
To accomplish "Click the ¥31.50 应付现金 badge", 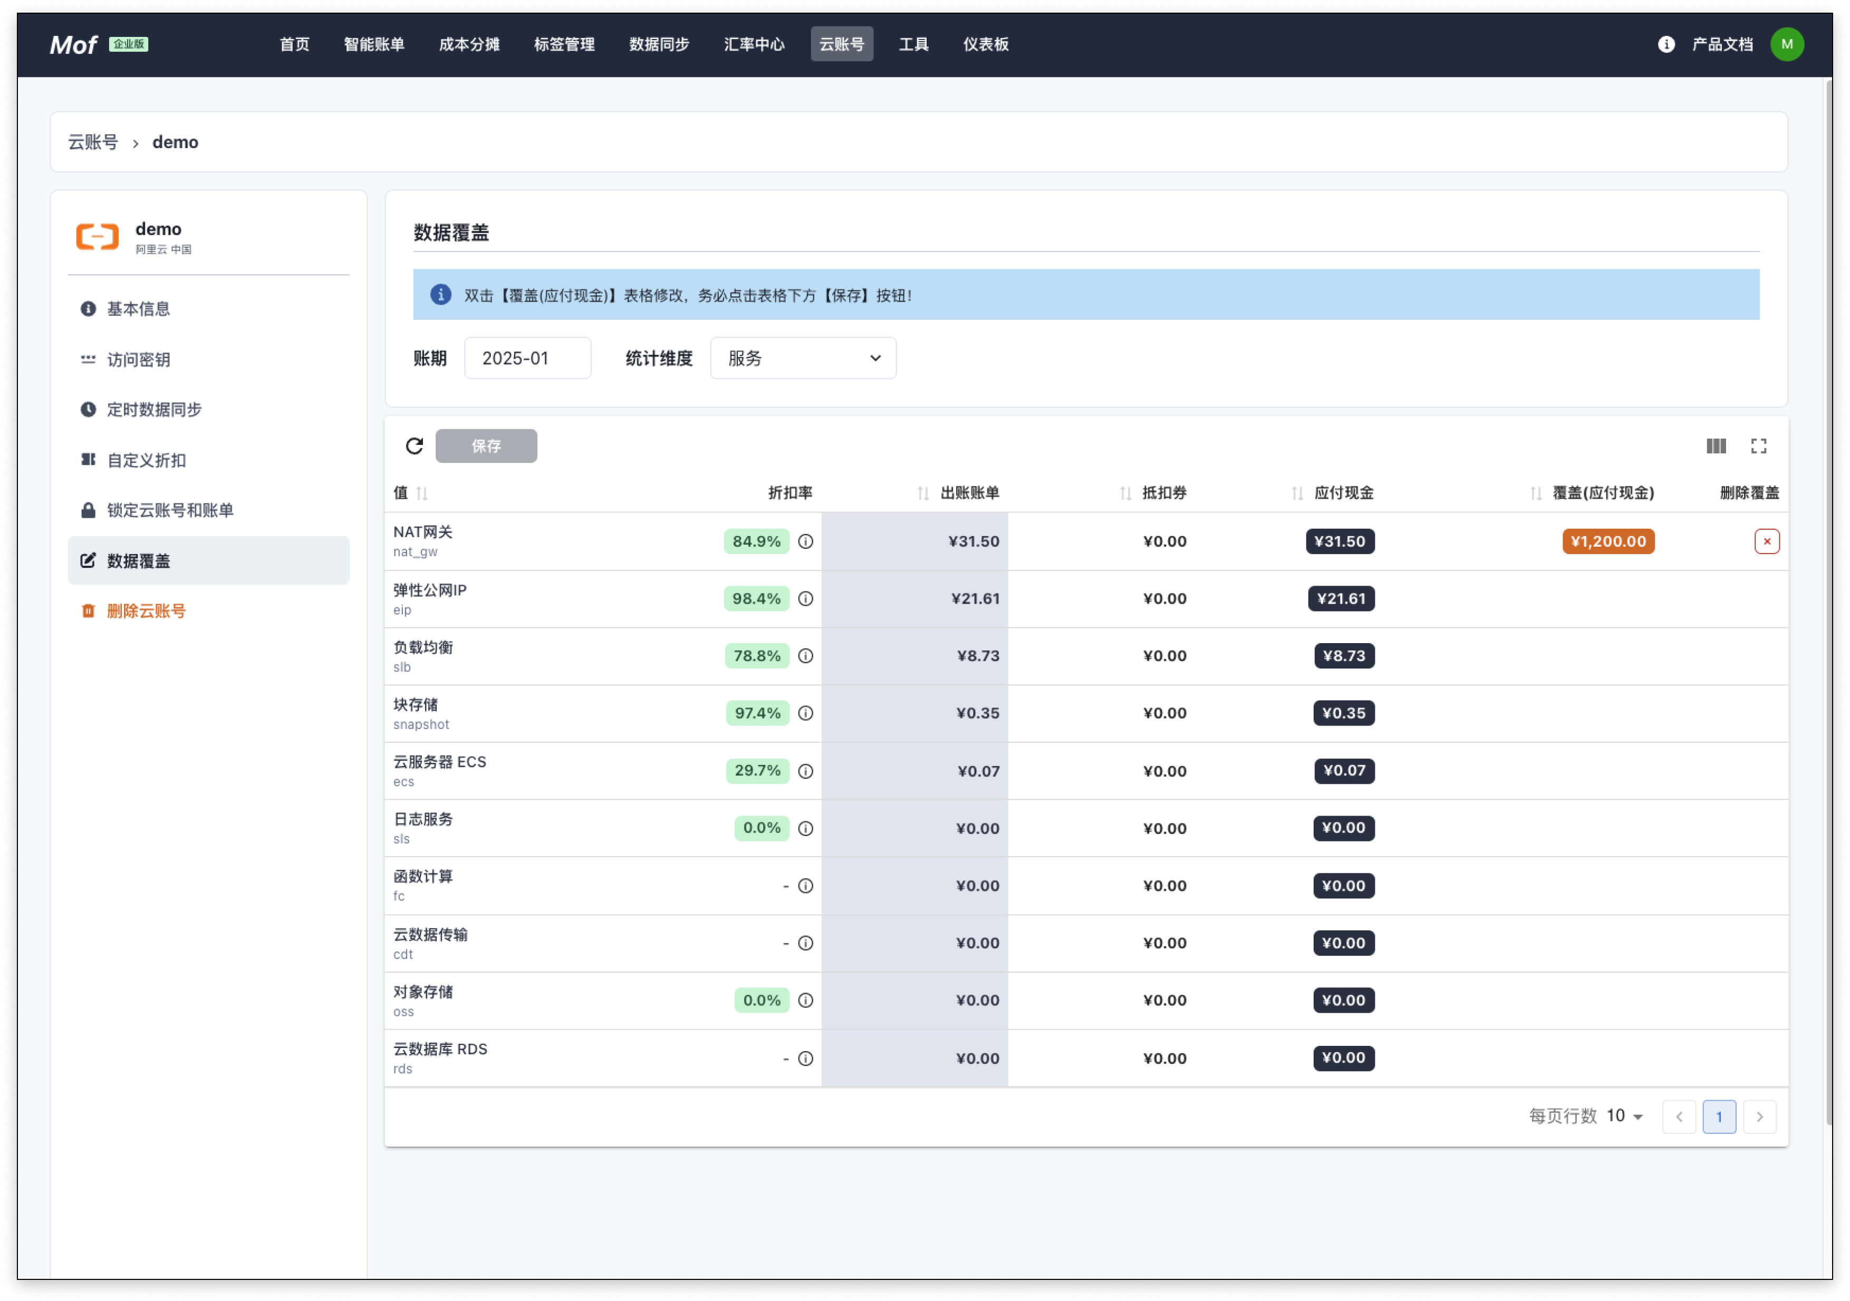I will coord(1340,541).
